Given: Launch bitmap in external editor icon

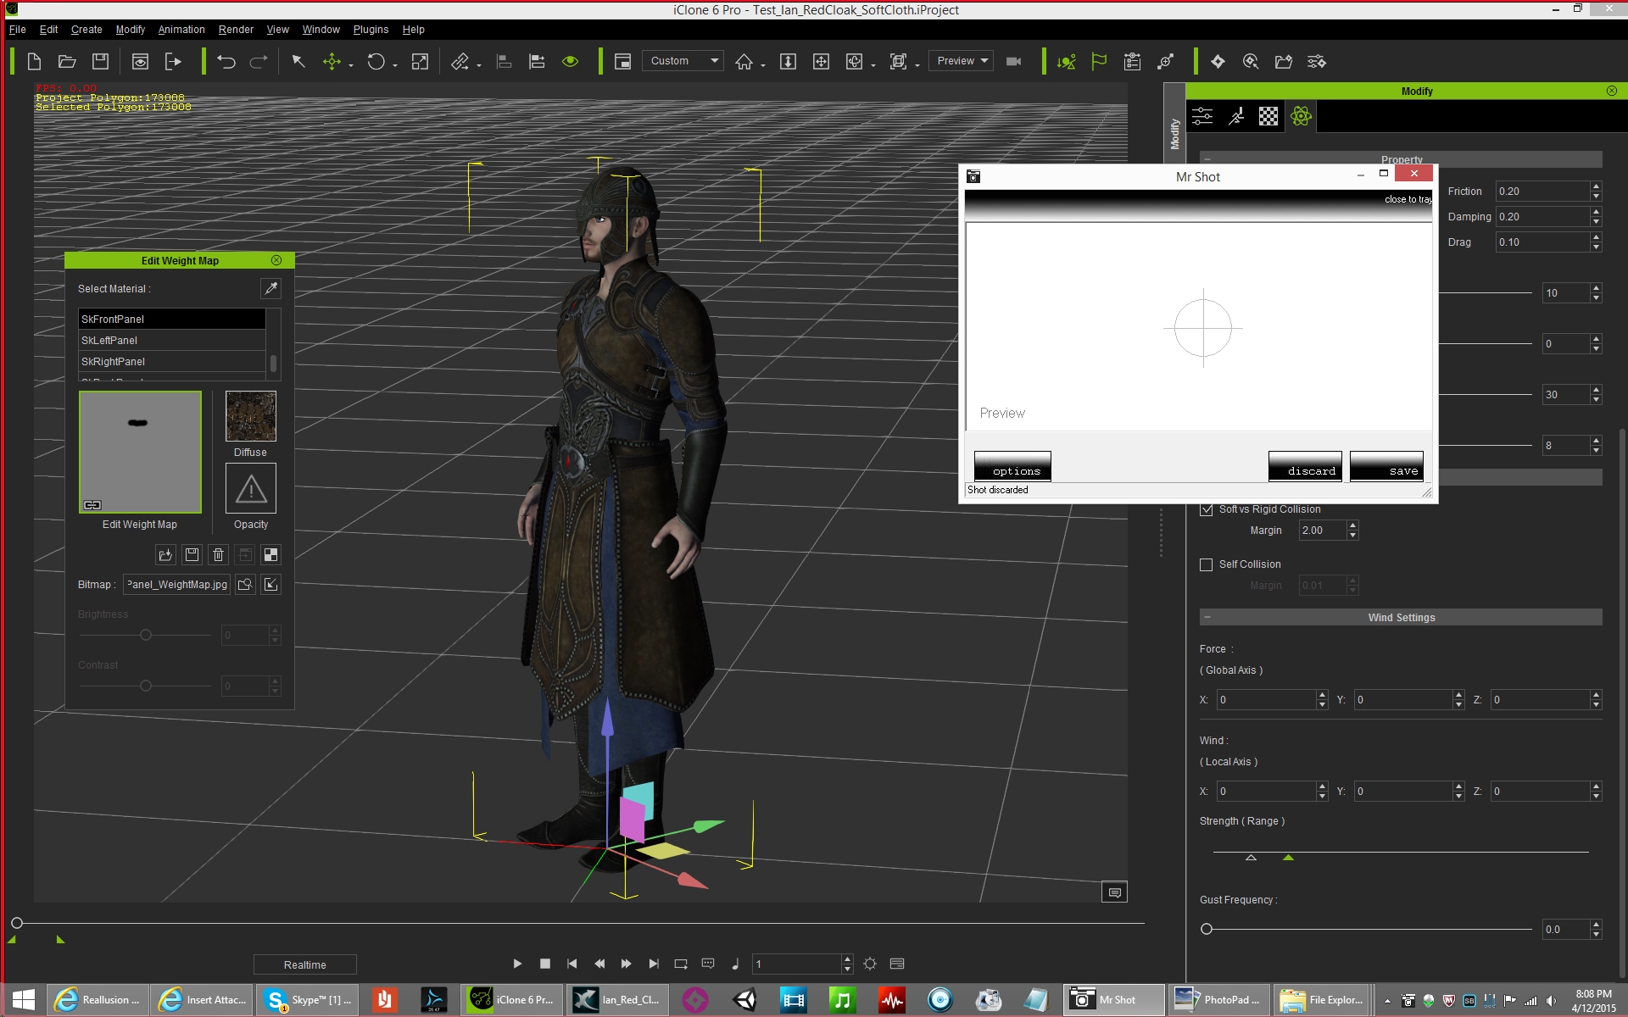Looking at the screenshot, I should [x=270, y=584].
